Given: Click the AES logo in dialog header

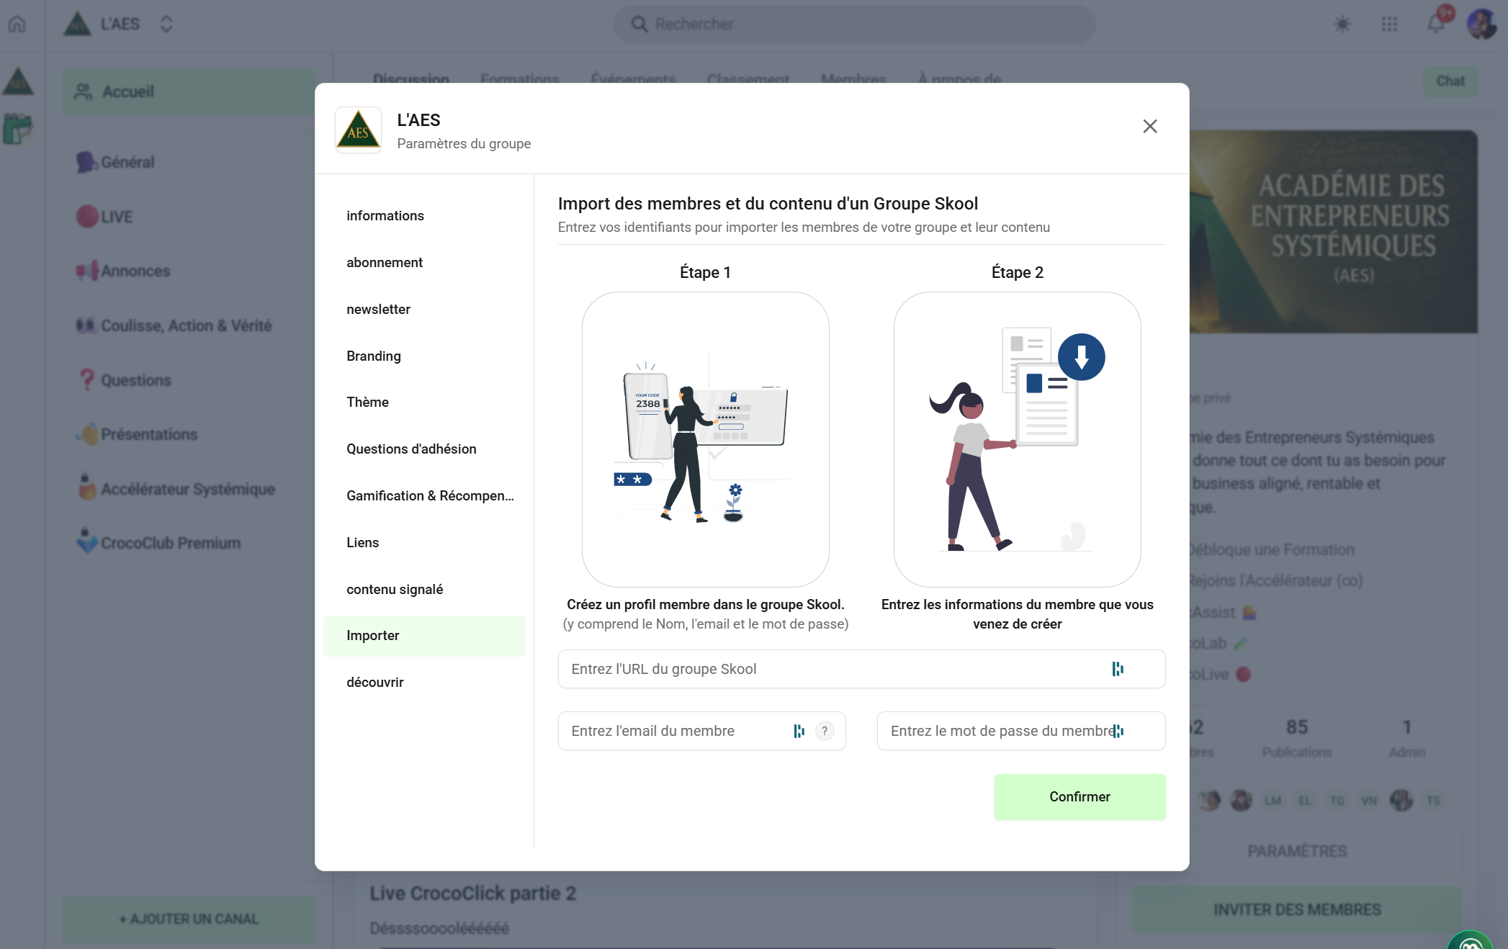Looking at the screenshot, I should click(x=358, y=130).
